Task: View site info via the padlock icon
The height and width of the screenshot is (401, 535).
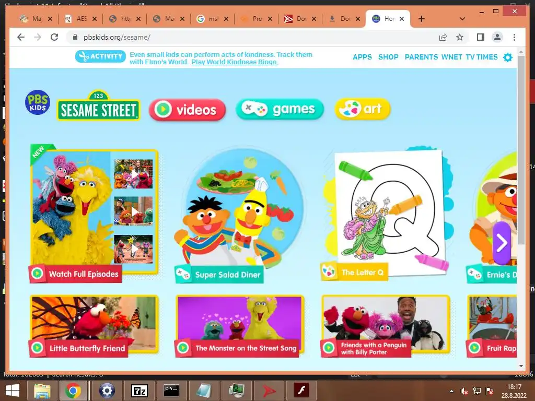Action: tap(75, 37)
